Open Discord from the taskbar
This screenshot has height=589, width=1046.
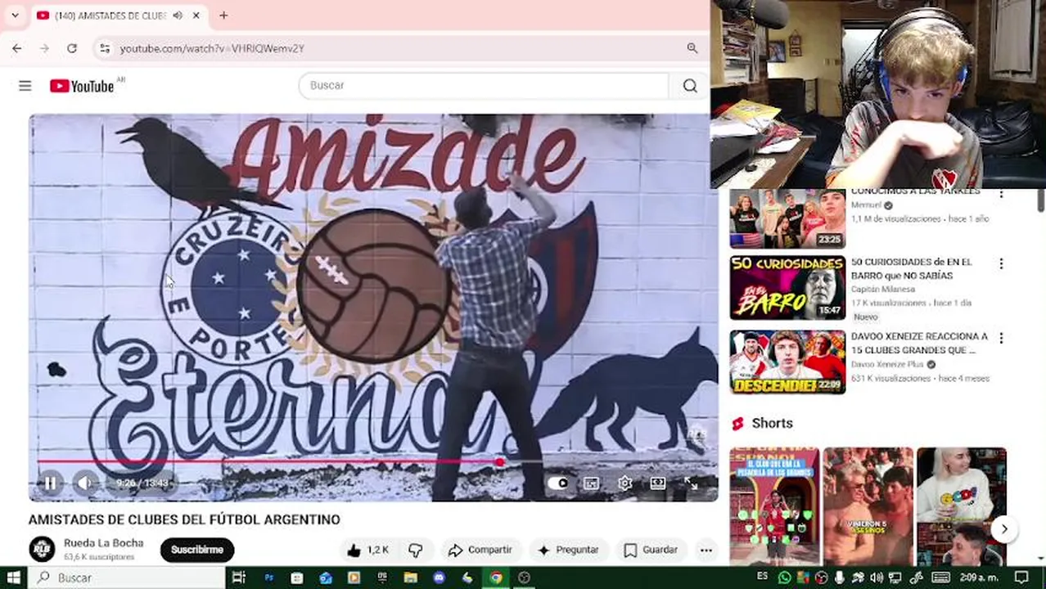(x=440, y=578)
